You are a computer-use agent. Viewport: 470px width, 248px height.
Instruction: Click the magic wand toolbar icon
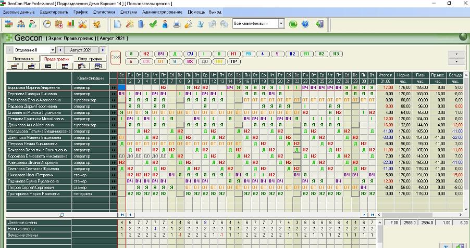point(129,24)
